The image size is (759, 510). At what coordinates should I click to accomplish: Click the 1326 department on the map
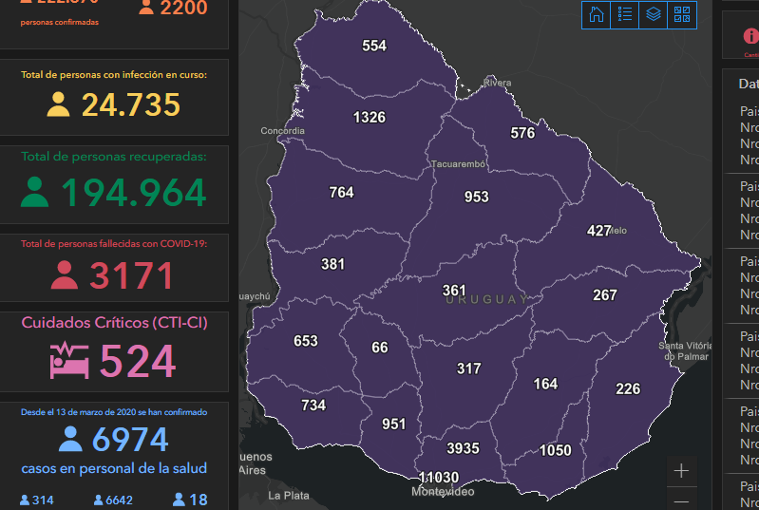pyautogui.click(x=370, y=118)
